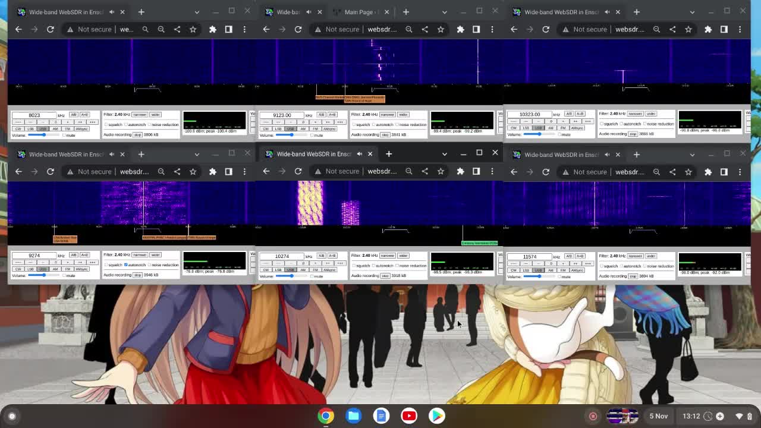Go forward in the 10274 kHz window
This screenshot has height=428, width=761.
tap(282, 171)
